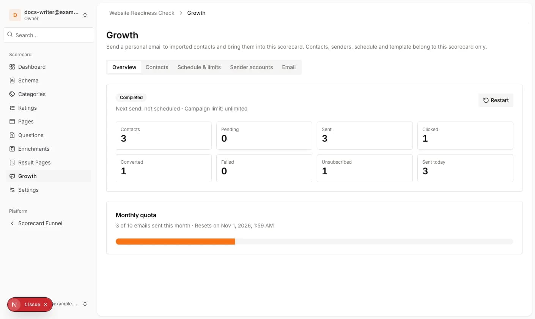Click the restart circular arrow icon
Viewport: 535px width, 319px height.
coord(486,100)
